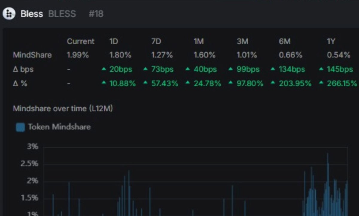Click the 1.5% y-axis label

tap(30, 198)
